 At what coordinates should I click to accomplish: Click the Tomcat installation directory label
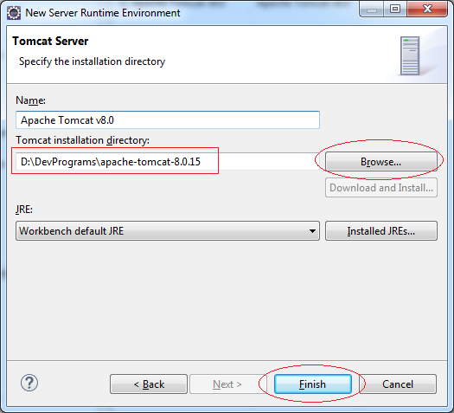click(82, 140)
